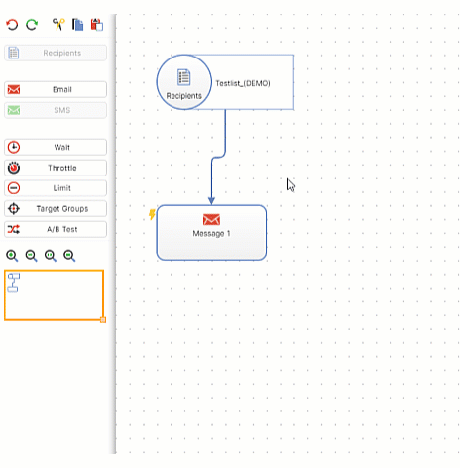Screen dimensions: 460x468
Task: Click the zoom out magnifier icon
Action: [x=32, y=256]
